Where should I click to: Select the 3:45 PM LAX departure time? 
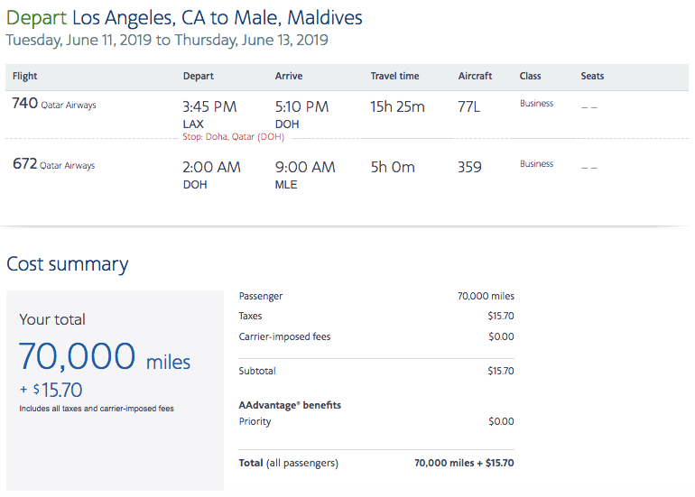tap(209, 106)
